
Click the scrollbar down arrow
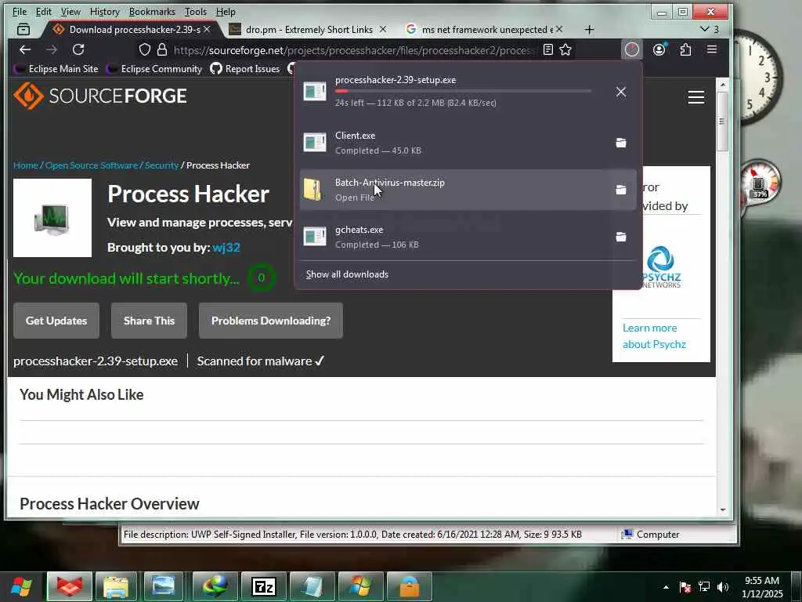point(723,510)
